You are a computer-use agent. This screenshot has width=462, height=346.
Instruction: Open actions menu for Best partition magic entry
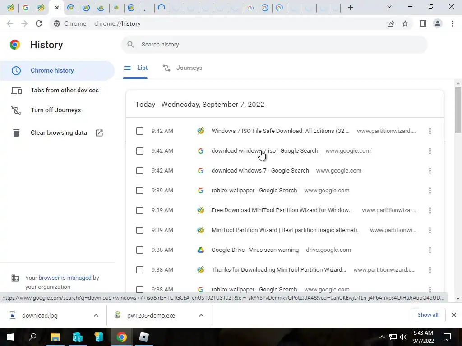(430, 230)
